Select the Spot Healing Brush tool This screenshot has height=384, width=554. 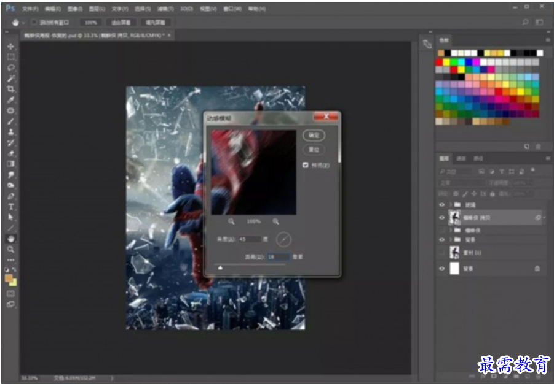pos(10,110)
